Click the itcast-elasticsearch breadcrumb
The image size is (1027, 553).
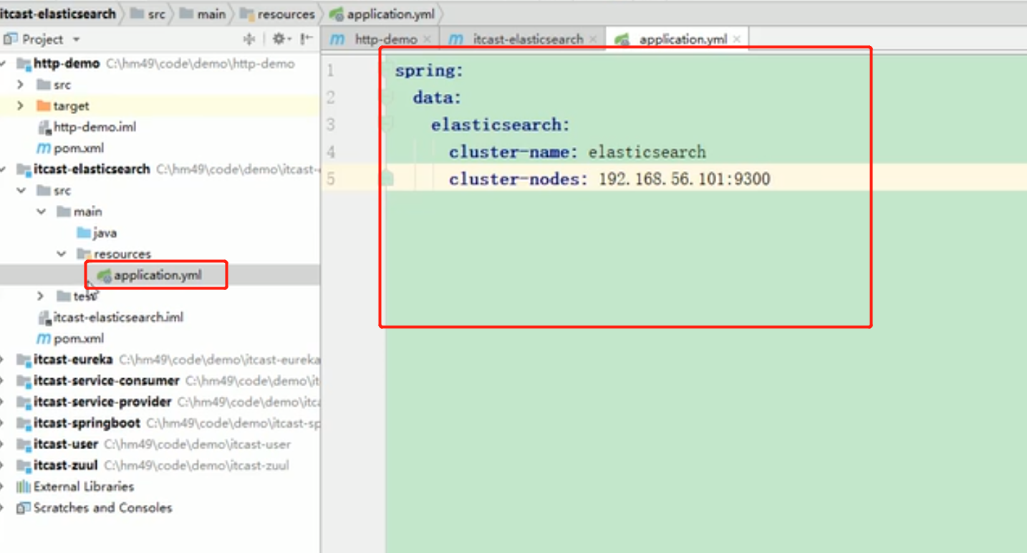[x=57, y=14]
